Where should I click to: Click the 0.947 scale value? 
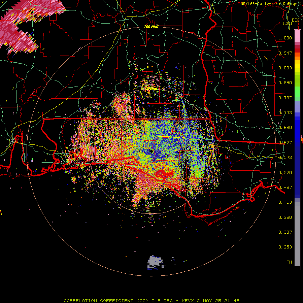coord(285,53)
